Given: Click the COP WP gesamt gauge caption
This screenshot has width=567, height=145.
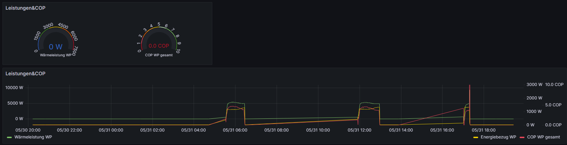Looking at the screenshot, I should click(159, 55).
